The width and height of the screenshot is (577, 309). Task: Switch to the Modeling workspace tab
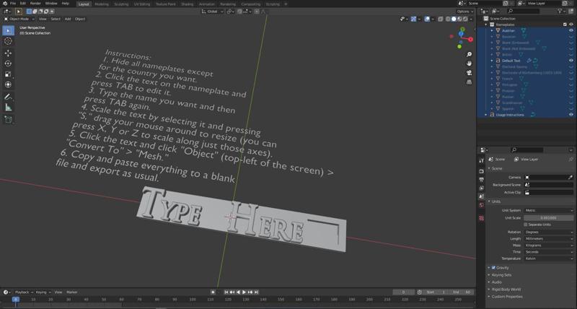(102, 4)
